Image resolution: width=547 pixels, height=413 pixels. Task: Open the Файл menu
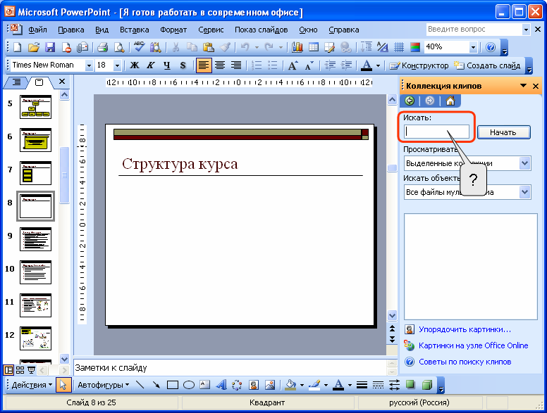37,30
